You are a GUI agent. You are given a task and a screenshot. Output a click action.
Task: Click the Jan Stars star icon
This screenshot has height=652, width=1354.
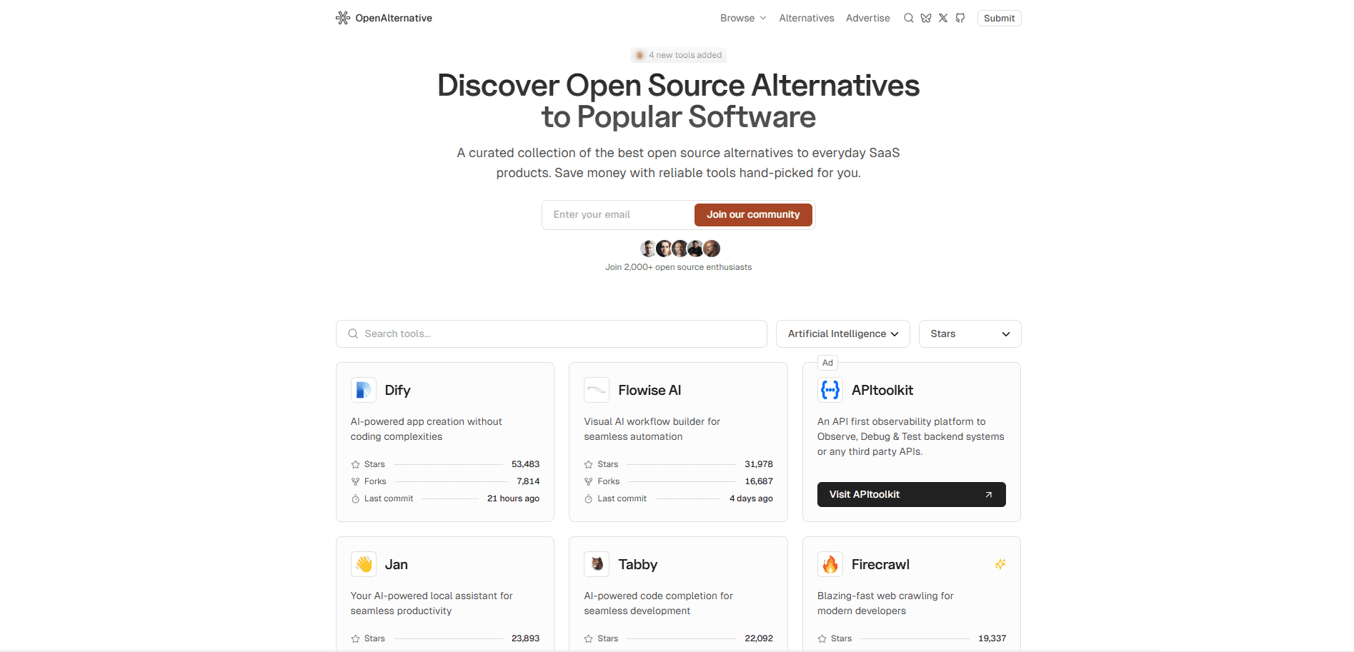pos(355,638)
